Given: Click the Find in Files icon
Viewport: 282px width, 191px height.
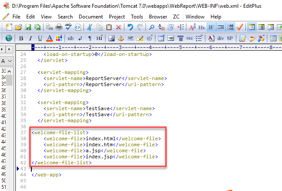Looking at the screenshot, I should (171, 27).
